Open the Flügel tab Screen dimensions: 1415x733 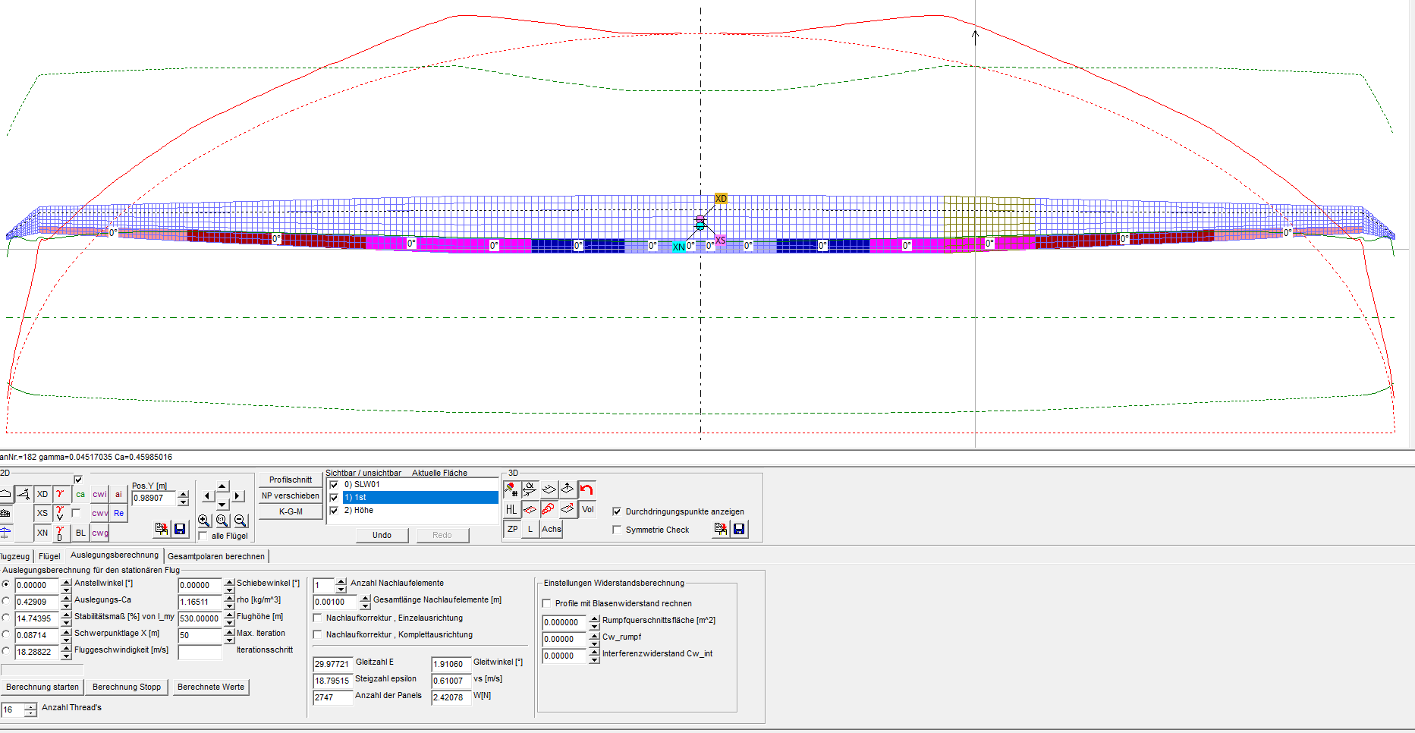click(x=49, y=556)
